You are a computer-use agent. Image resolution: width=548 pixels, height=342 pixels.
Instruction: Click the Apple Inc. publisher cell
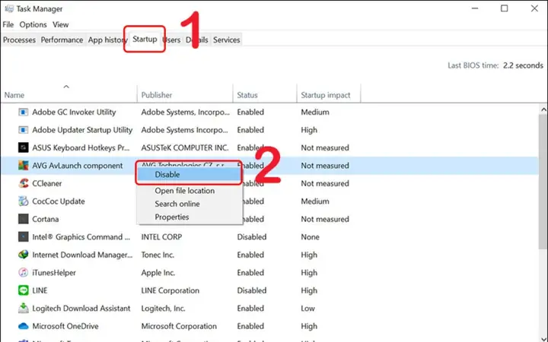158,272
